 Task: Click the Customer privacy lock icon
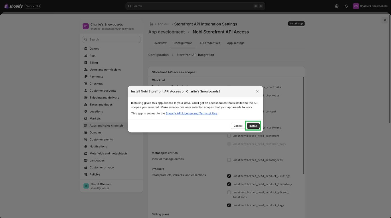(86, 167)
